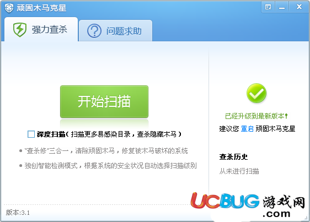
Task: Click the blue question mark icon
Action: pyautogui.click(x=94, y=31)
